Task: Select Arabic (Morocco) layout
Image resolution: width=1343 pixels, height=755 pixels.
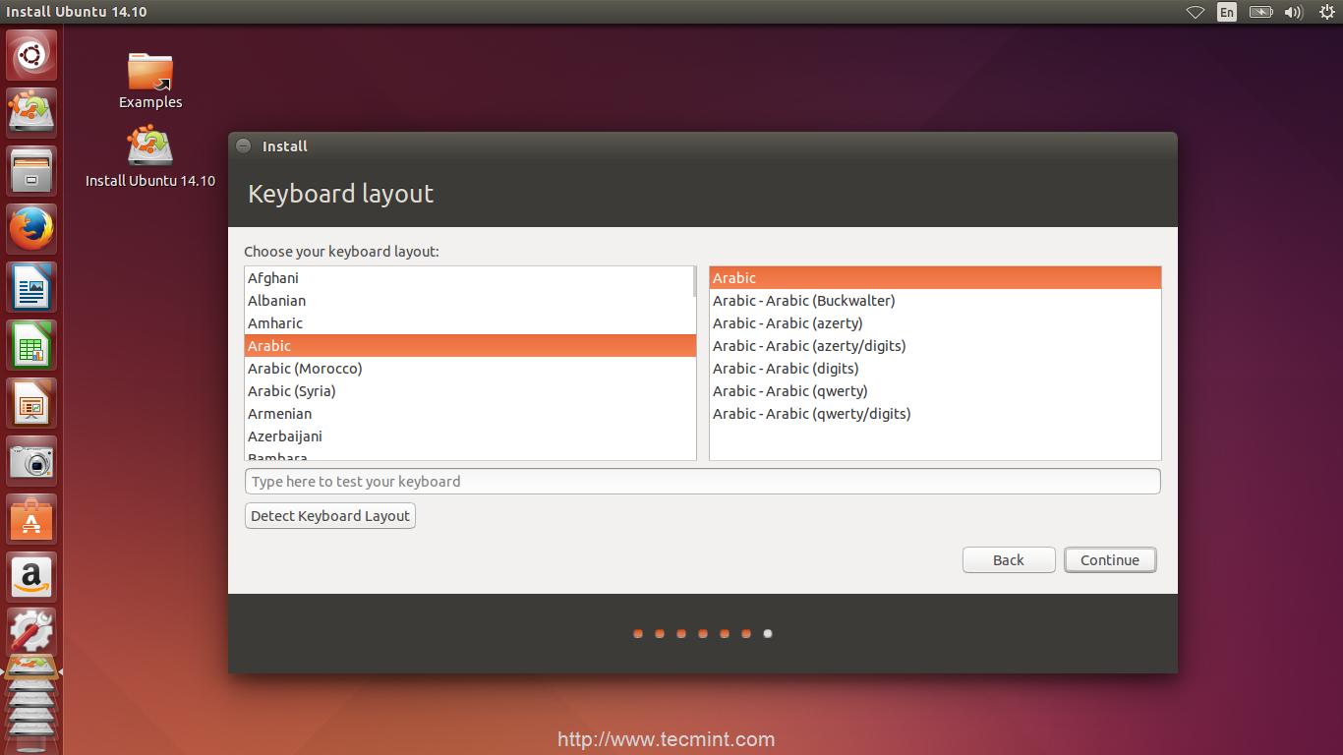Action: (470, 369)
